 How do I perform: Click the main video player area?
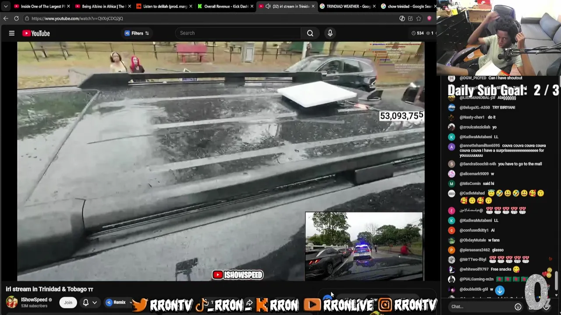point(220,161)
